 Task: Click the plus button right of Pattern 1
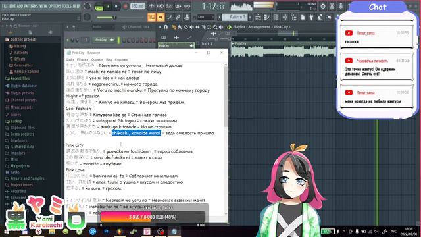pyautogui.click(x=250, y=17)
